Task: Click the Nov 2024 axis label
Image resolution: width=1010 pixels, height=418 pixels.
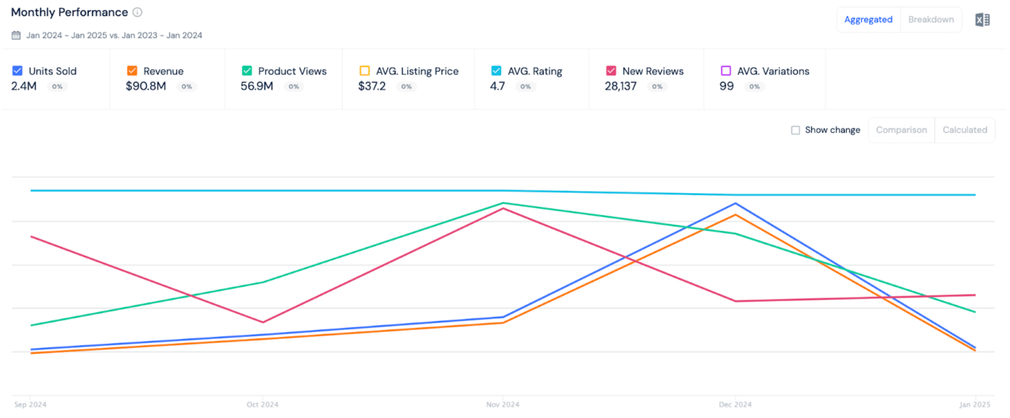Action: (503, 404)
